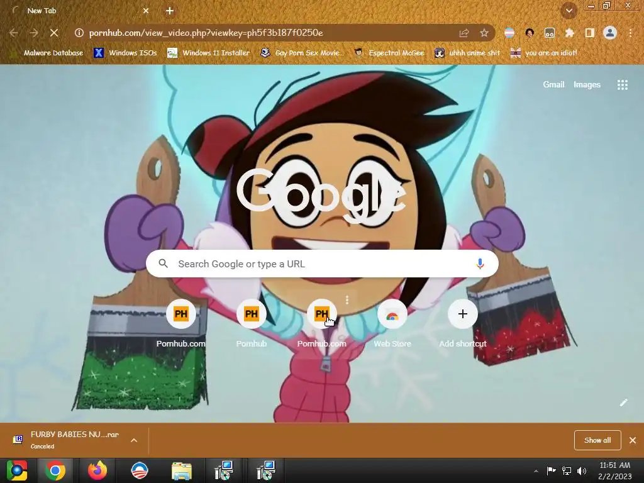Select the New Tab tab
The image size is (644, 483).
[x=79, y=11]
